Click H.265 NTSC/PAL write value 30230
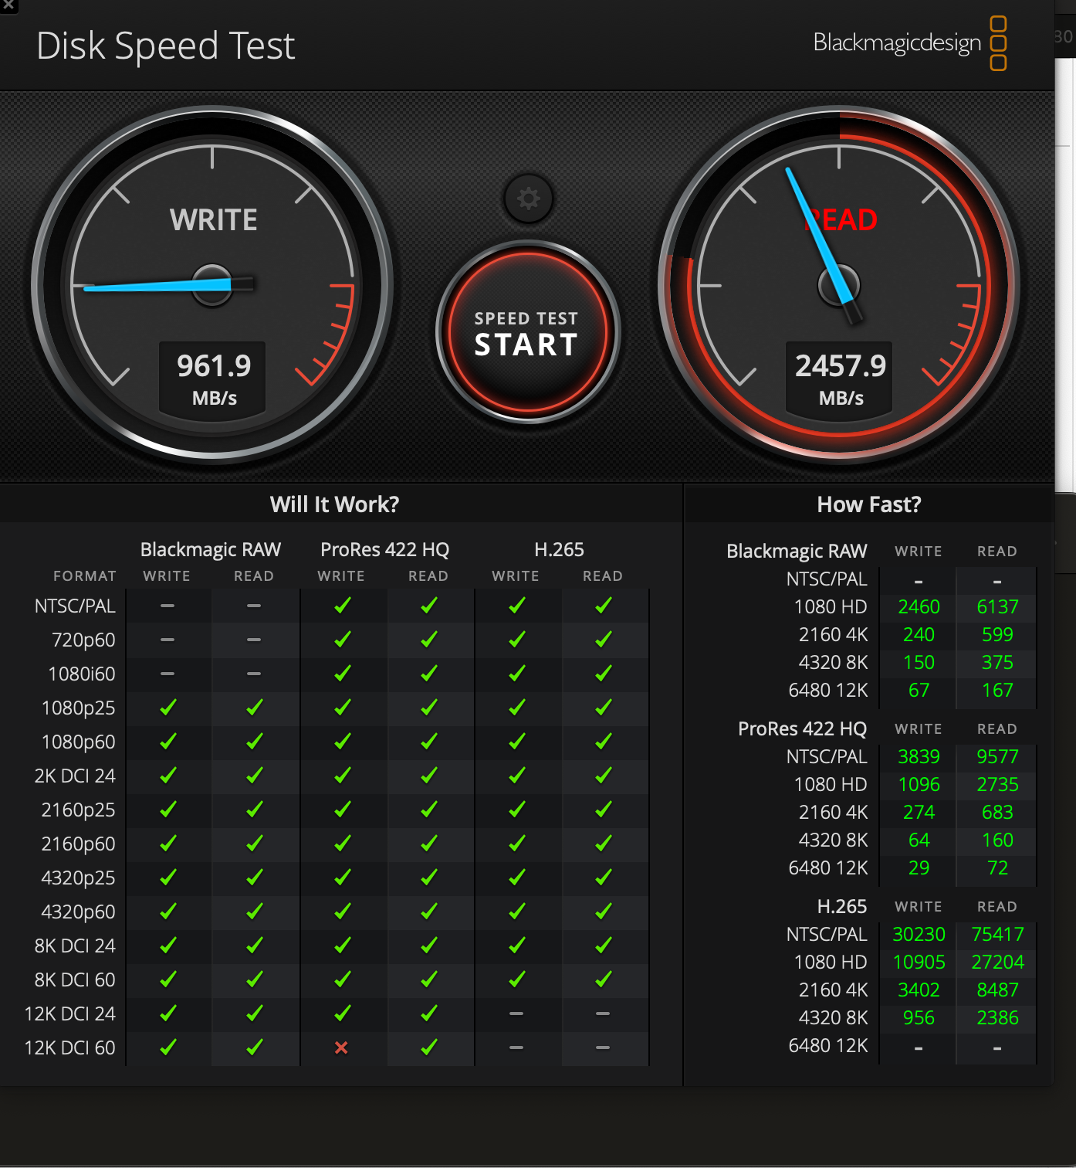 coord(919,934)
